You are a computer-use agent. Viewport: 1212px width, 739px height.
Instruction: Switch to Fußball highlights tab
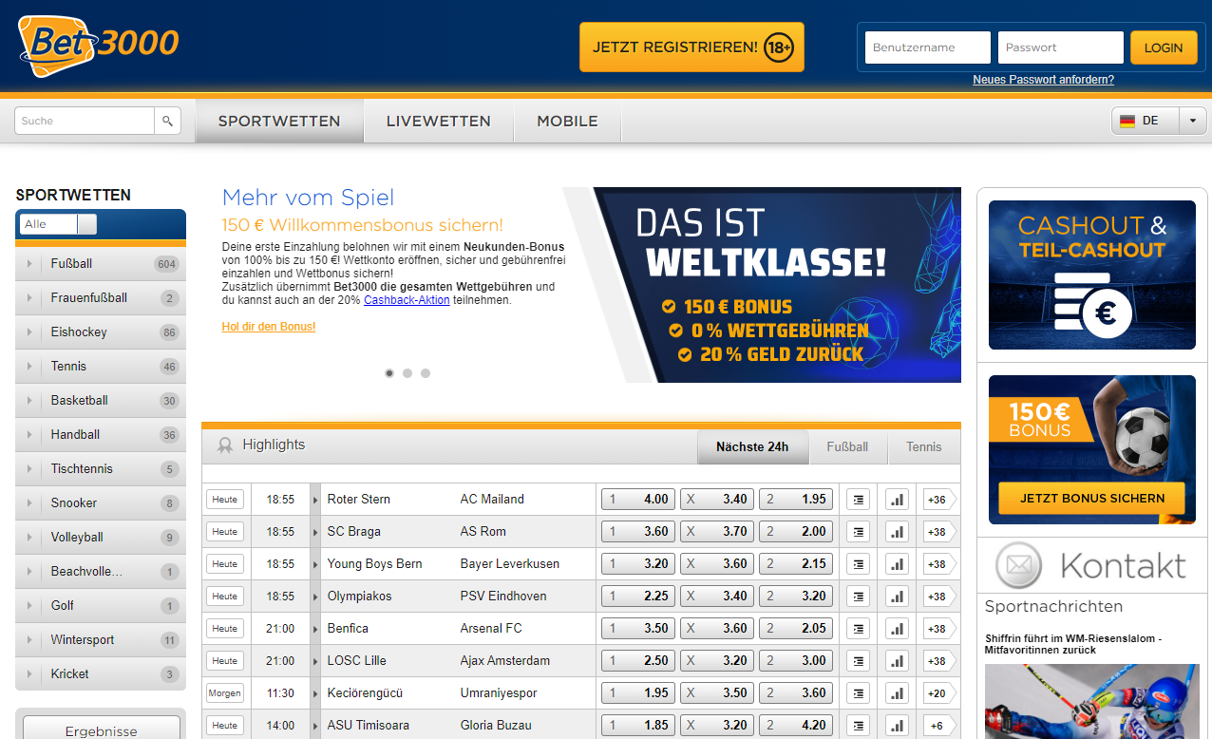(x=847, y=446)
